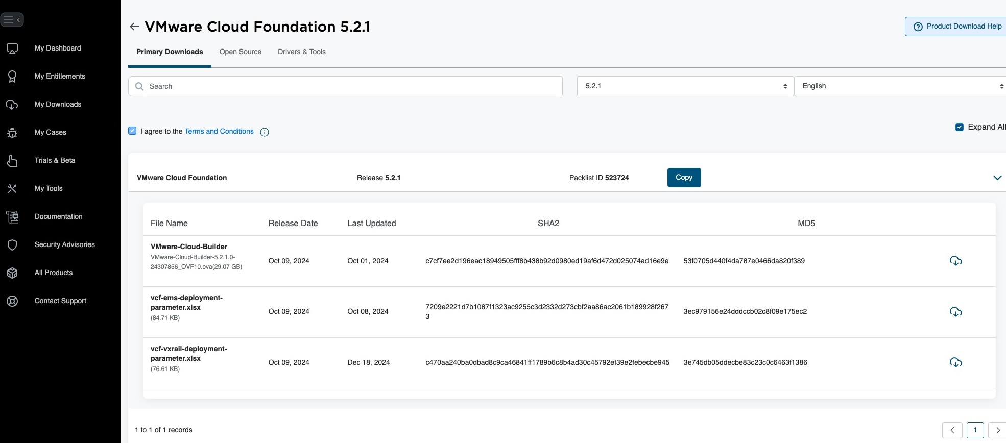The height and width of the screenshot is (443, 1006).
Task: Click into the Search input field
Action: pyautogui.click(x=352, y=86)
